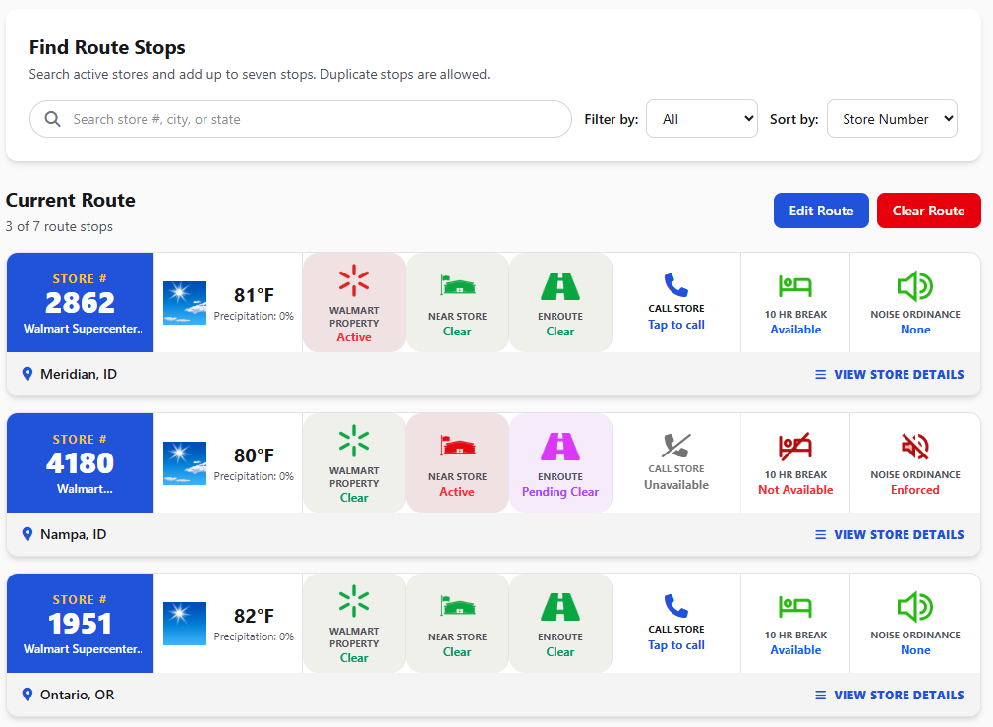Click Enroute Clear road icon for store 1951
Viewport: 993px width, 727px height.
[x=559, y=607]
